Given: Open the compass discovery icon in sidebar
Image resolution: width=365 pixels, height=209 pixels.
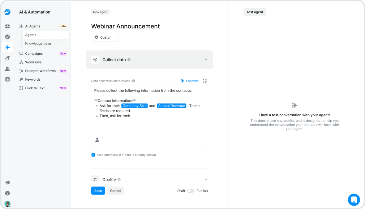Looking at the screenshot, I should 7,36.
